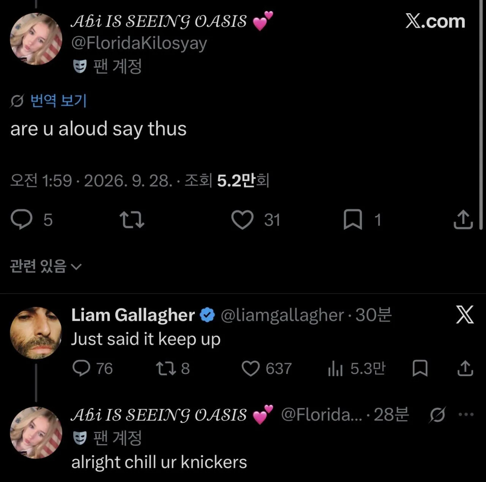Open @FloridaKilosyay handle at top
Screen dimensions: 486x482
139,43
